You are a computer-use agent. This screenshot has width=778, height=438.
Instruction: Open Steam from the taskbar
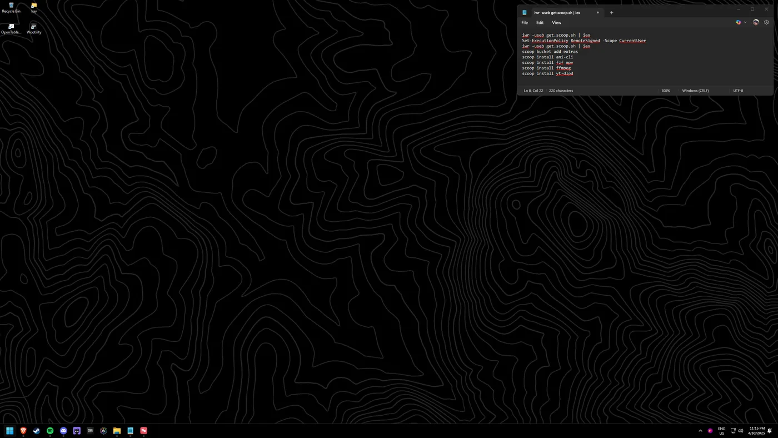(37, 431)
